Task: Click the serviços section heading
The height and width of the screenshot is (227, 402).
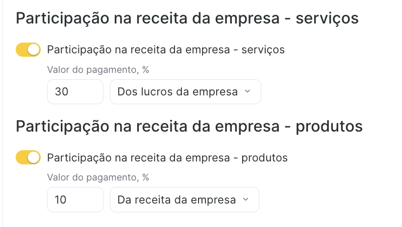Action: coord(187,19)
